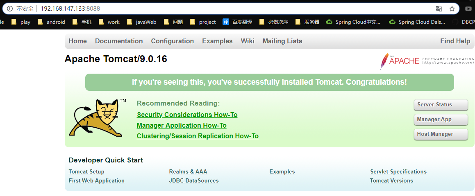Image resolution: width=475 pixels, height=196 pixels.
Task: Open Clustering/Session Replication How-To link
Action: click(198, 136)
